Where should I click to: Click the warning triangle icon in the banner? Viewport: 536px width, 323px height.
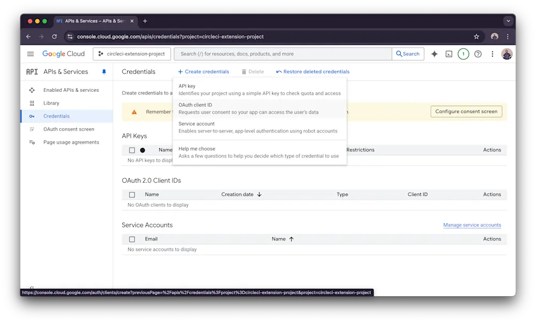(134, 112)
